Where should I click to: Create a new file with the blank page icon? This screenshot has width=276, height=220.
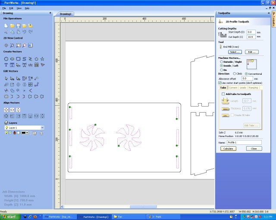point(6,26)
